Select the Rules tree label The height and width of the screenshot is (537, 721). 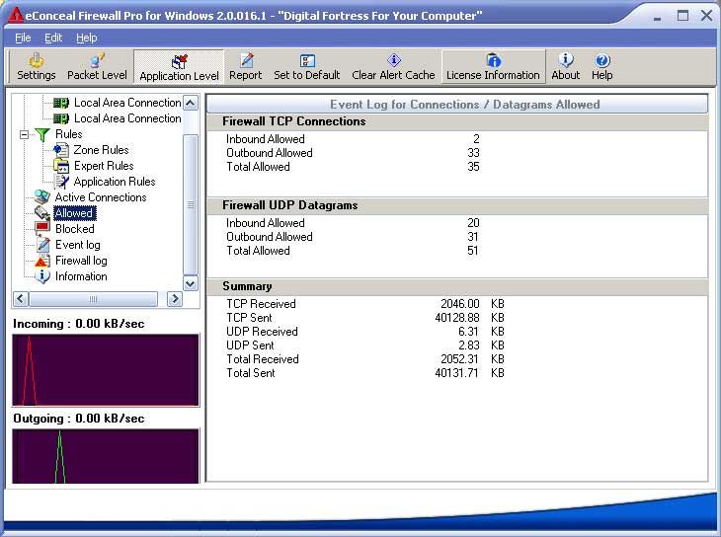(68, 134)
